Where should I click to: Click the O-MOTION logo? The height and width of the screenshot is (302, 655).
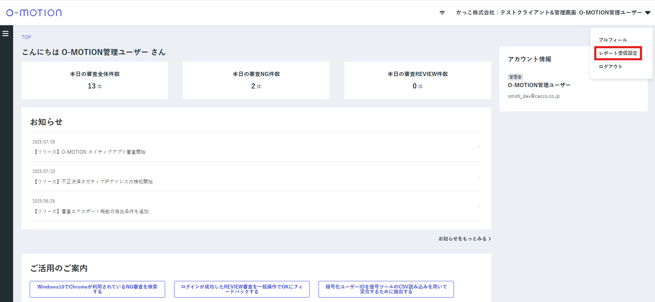pos(34,13)
